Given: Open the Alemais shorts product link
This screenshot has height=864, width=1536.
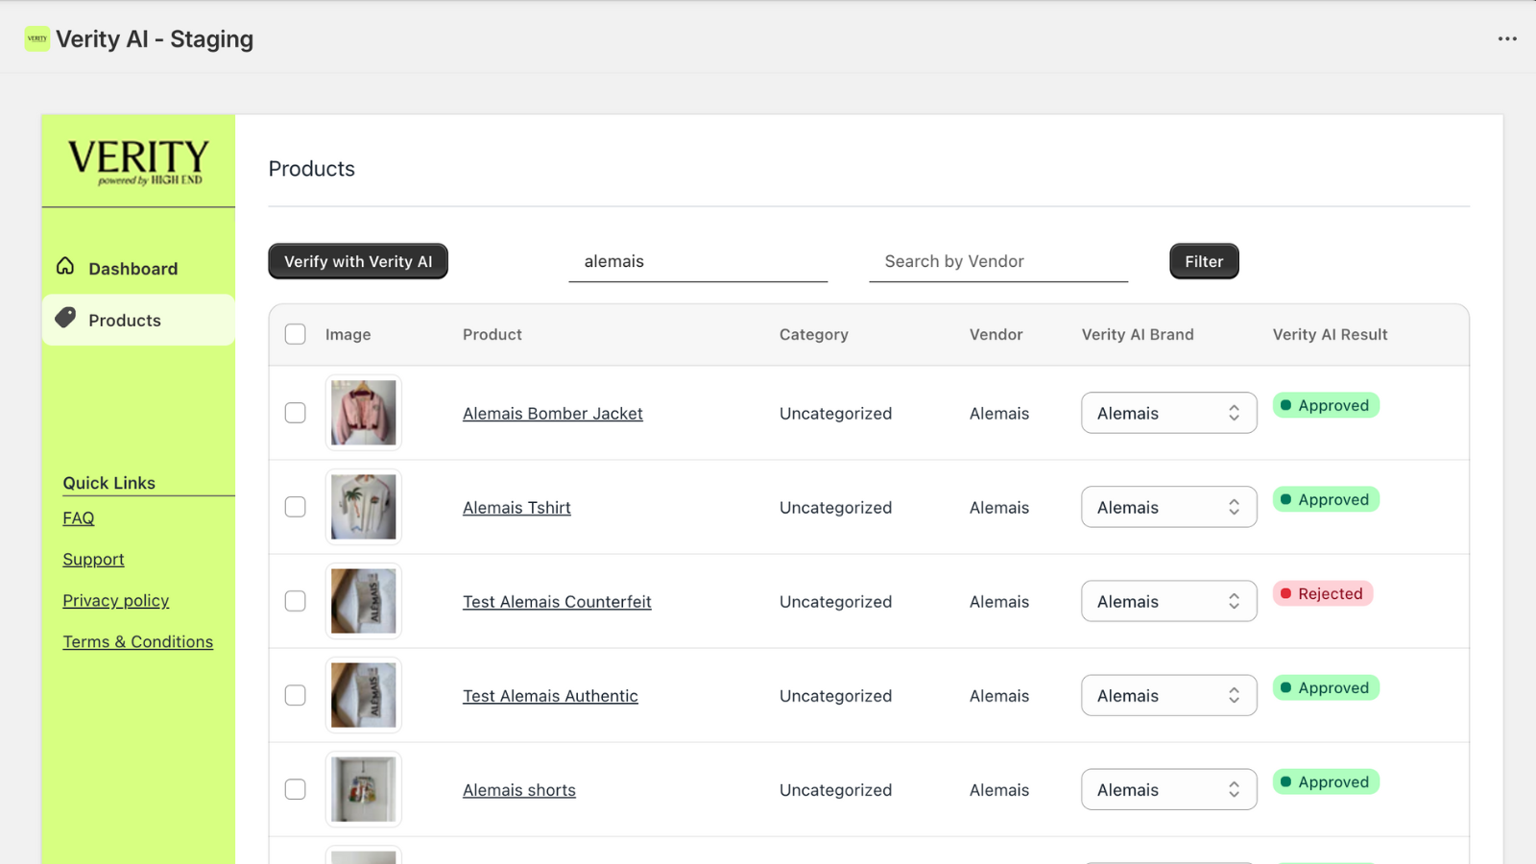Looking at the screenshot, I should [x=519, y=790].
